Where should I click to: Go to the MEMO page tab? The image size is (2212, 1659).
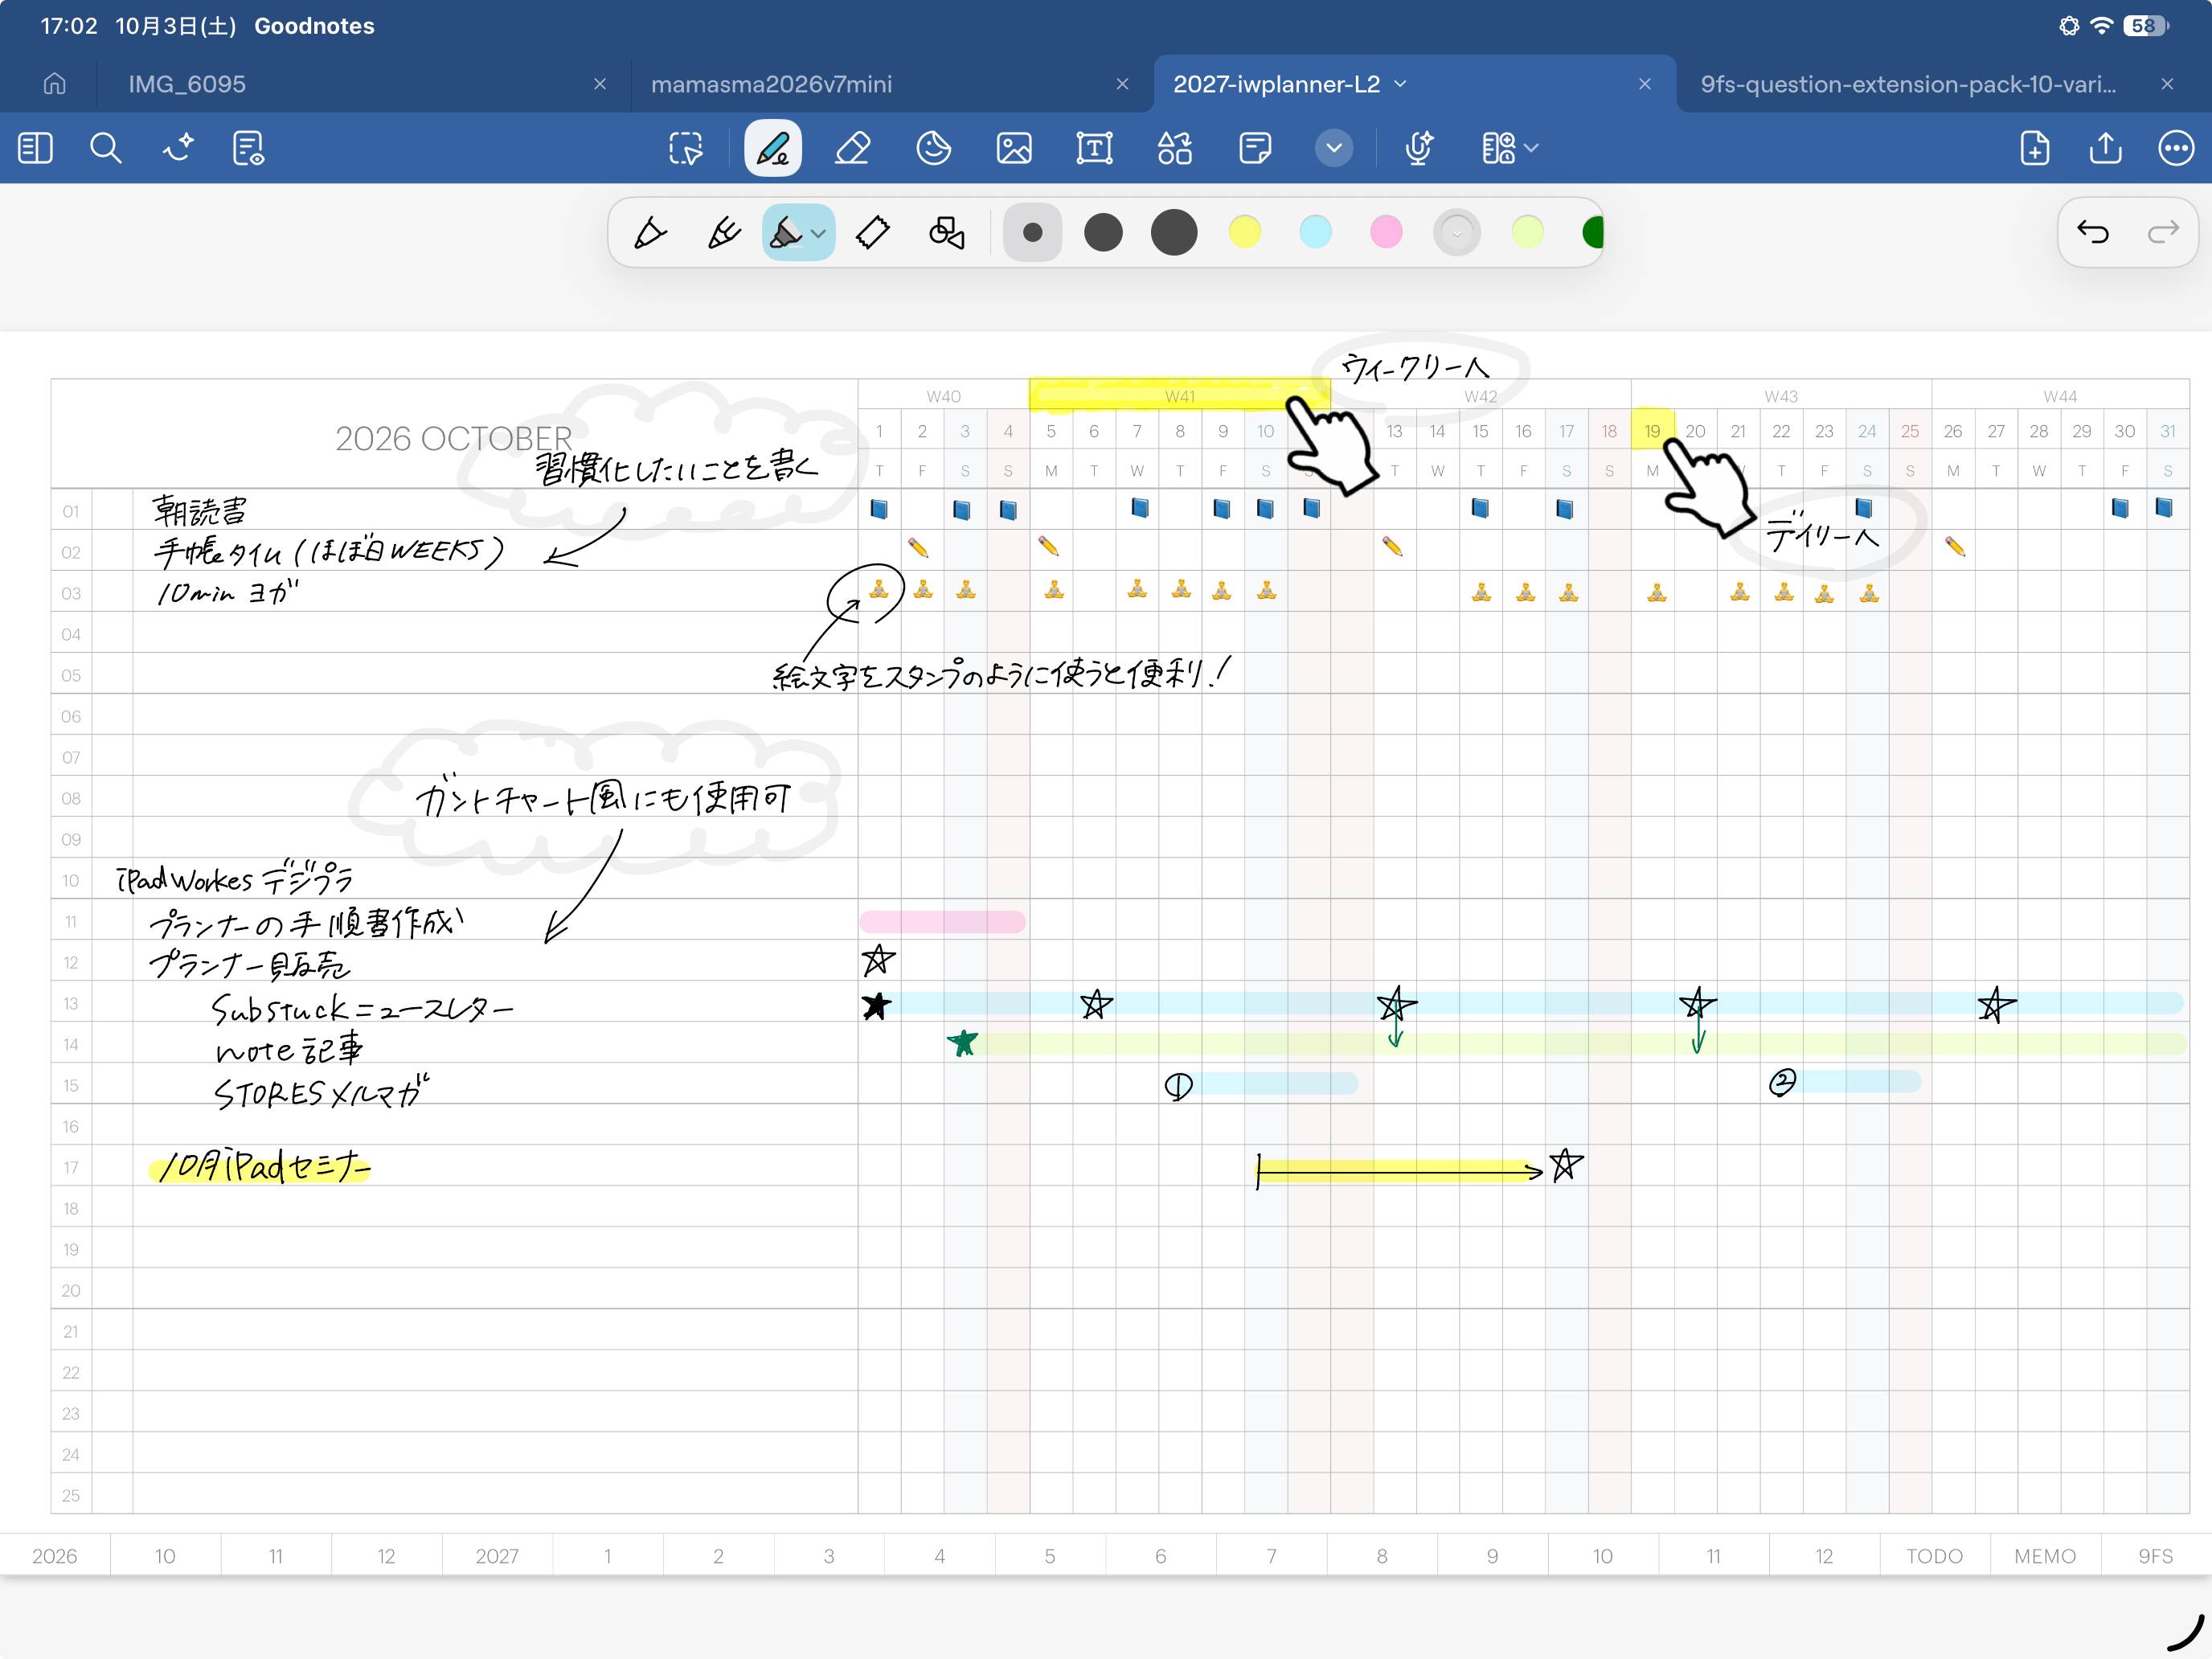(2045, 1556)
